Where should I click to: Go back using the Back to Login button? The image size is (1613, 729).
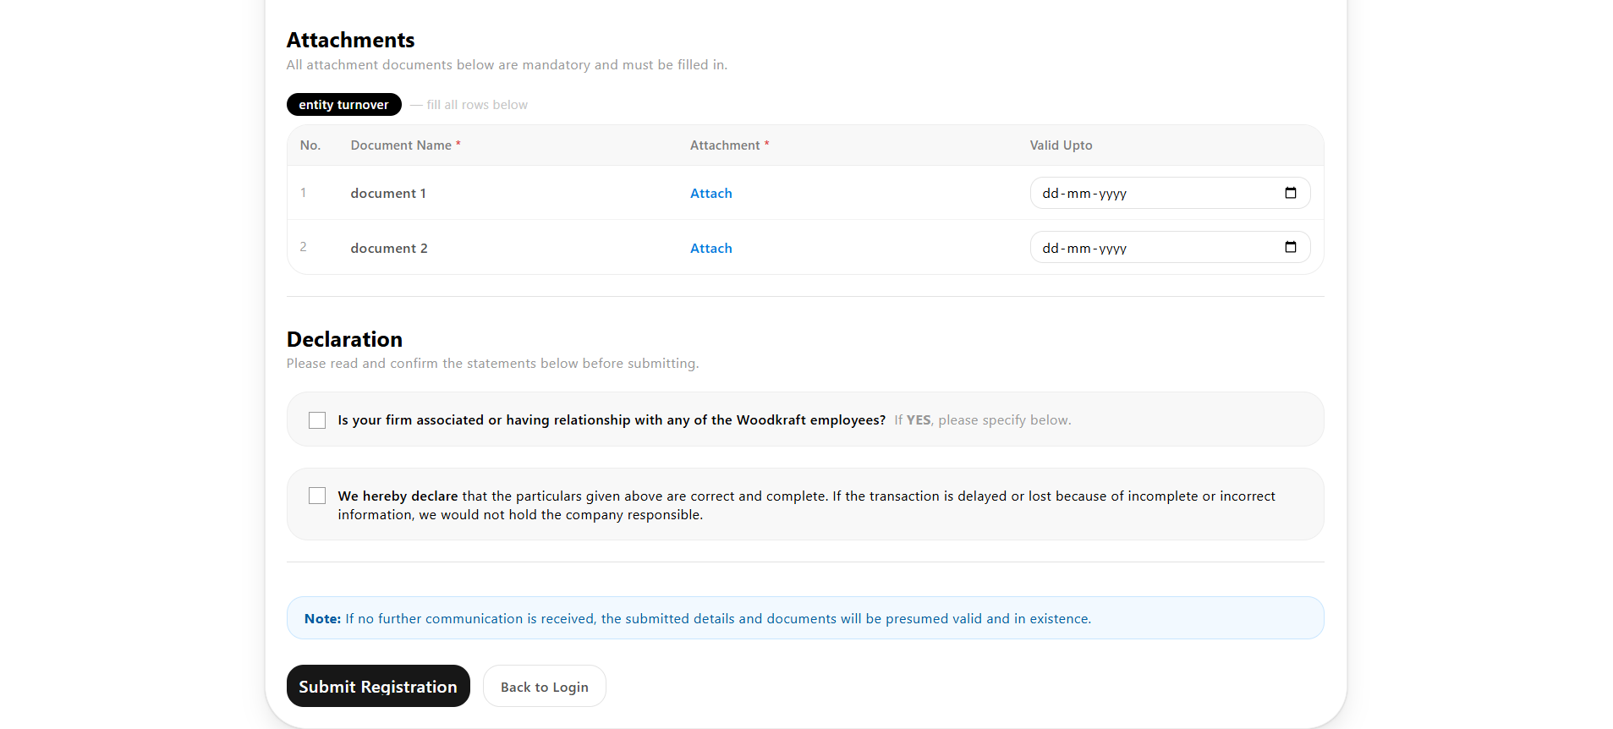click(x=544, y=686)
